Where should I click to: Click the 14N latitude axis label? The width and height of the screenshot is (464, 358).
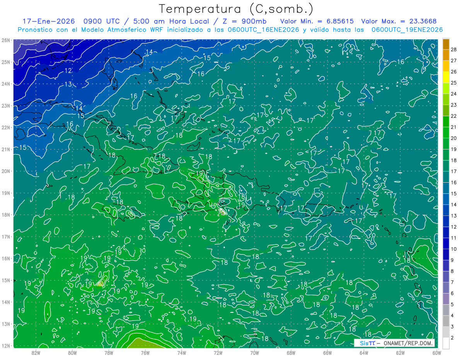[x=5, y=302]
